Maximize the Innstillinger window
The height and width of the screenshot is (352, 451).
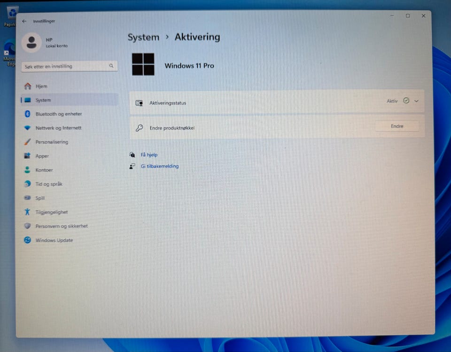408,16
